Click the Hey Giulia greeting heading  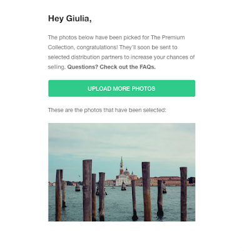(69, 18)
